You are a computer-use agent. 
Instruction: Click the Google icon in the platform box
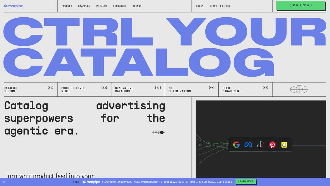[x=236, y=145]
